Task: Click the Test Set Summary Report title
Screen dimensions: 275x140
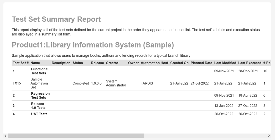Action: click(56, 19)
